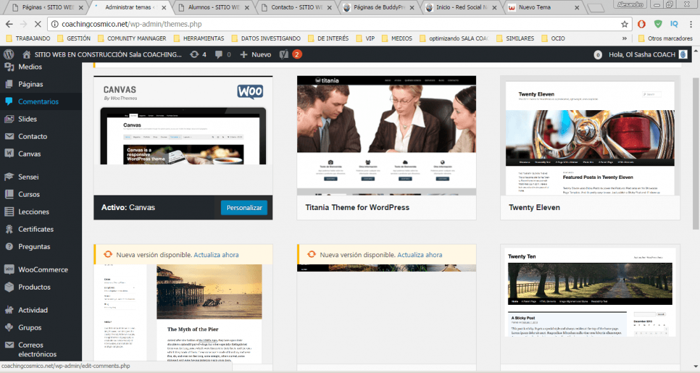
Task: Click the Lecciones icon in the sidebar
Action: point(9,212)
